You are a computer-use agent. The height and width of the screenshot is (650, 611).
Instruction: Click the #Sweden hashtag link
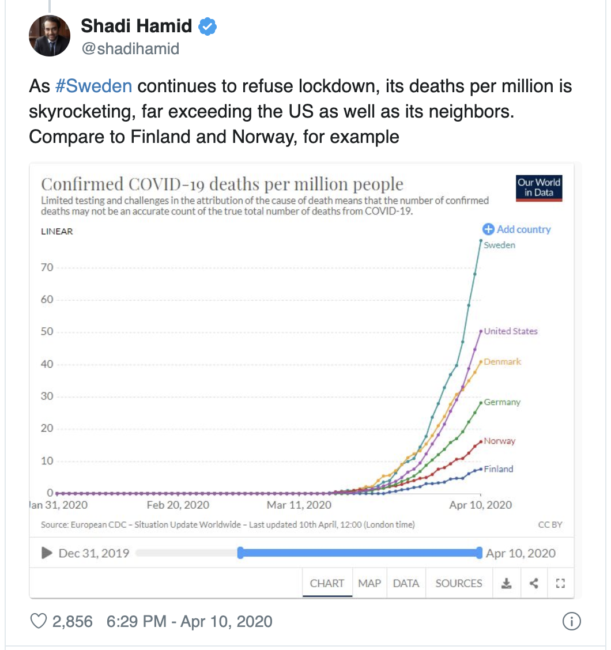pyautogui.click(x=94, y=86)
